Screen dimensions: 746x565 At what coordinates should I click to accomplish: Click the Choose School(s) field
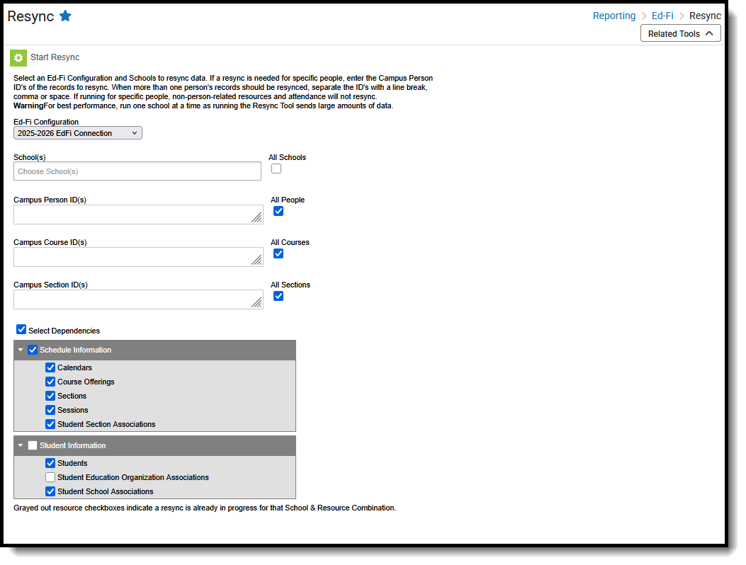137,171
